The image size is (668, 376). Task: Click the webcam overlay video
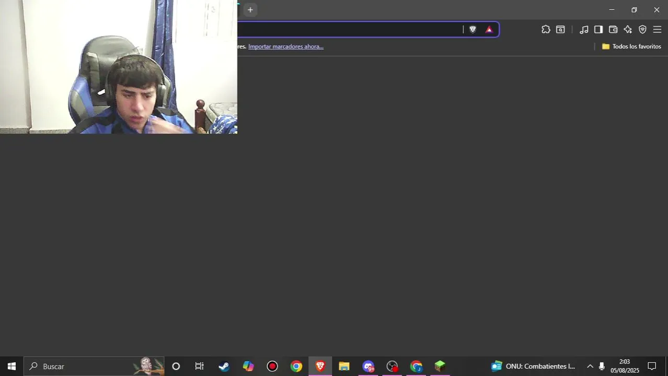[119, 67]
